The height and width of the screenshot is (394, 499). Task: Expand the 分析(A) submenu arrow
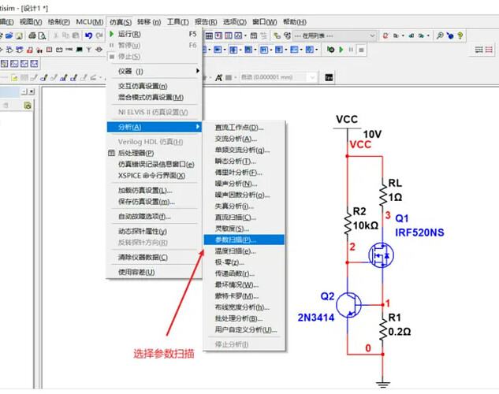tap(198, 127)
